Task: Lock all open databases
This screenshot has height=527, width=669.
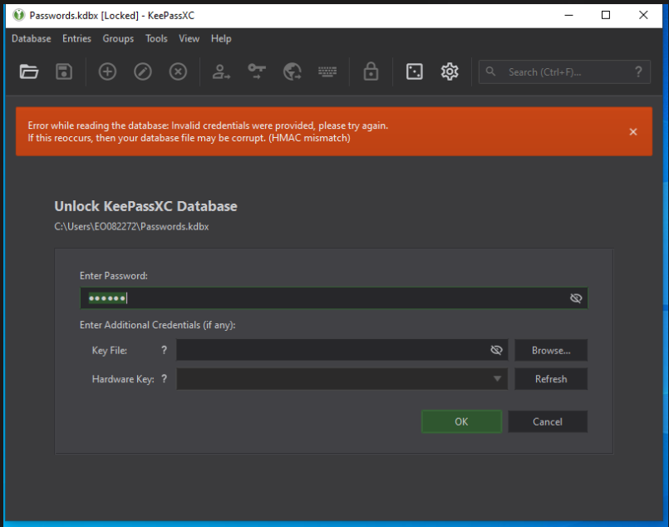Action: (370, 71)
